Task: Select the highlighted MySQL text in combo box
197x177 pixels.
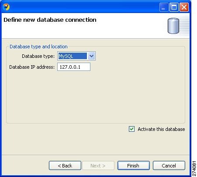Action: [x=73, y=56]
